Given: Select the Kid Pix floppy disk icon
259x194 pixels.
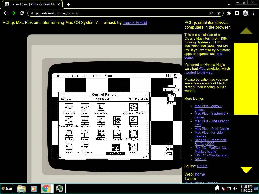Looking at the screenshot, I should [171, 99].
